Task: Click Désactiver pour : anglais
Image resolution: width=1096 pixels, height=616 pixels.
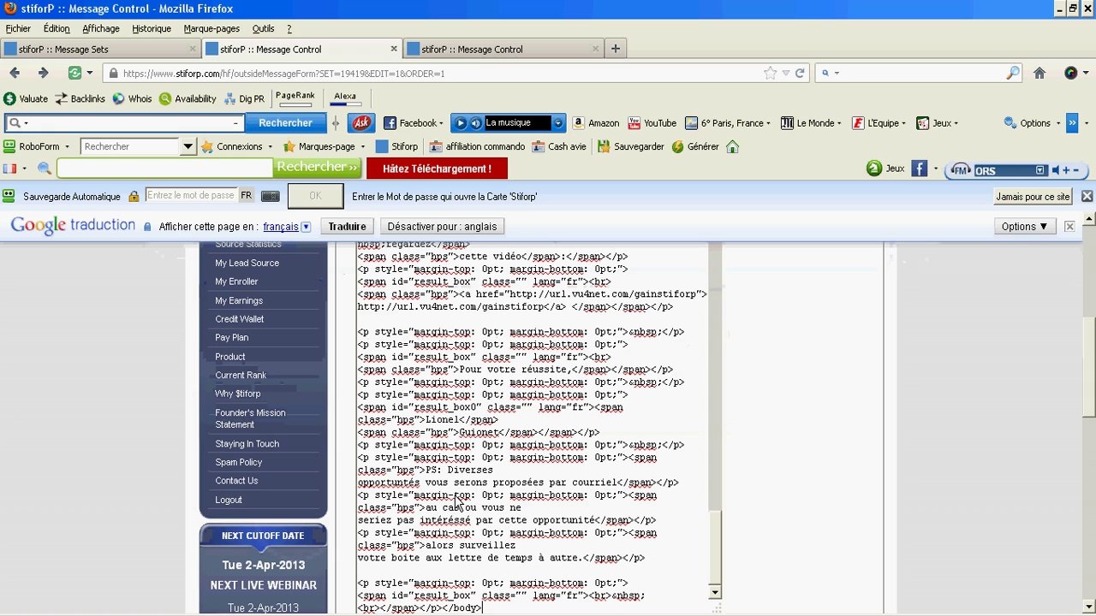Action: pos(442,227)
